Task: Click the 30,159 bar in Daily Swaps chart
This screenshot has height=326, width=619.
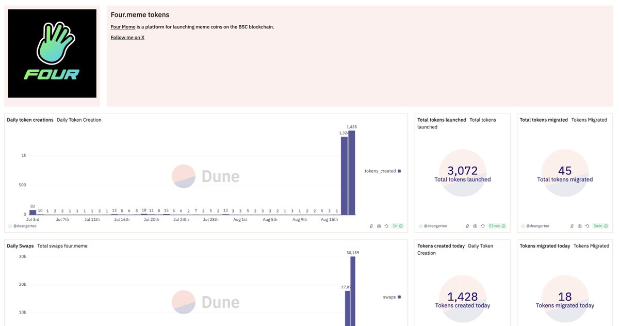Action: pyautogui.click(x=353, y=291)
